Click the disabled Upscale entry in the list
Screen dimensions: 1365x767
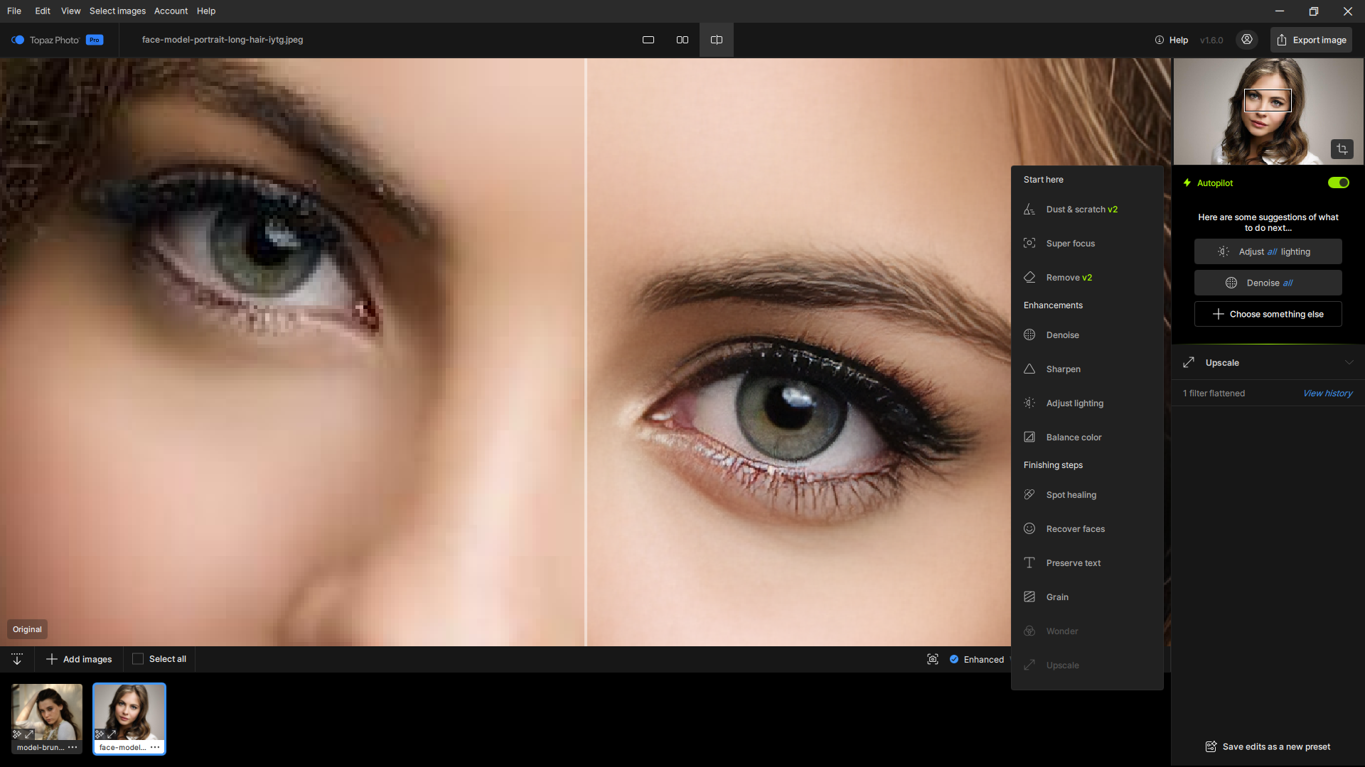tap(1087, 665)
